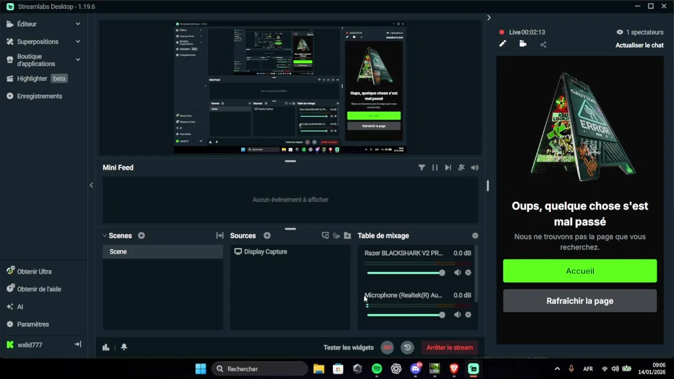
Task: Open the AI sidebar item
Action: pos(20,307)
